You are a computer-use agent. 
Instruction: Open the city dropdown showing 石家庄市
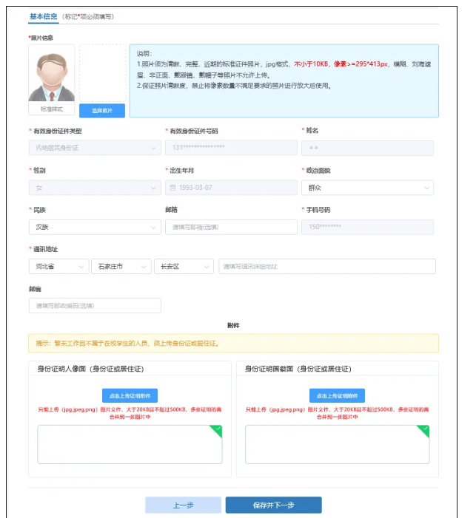(x=121, y=266)
